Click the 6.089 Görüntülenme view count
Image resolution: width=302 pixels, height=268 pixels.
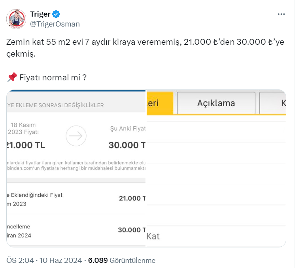point(122,260)
